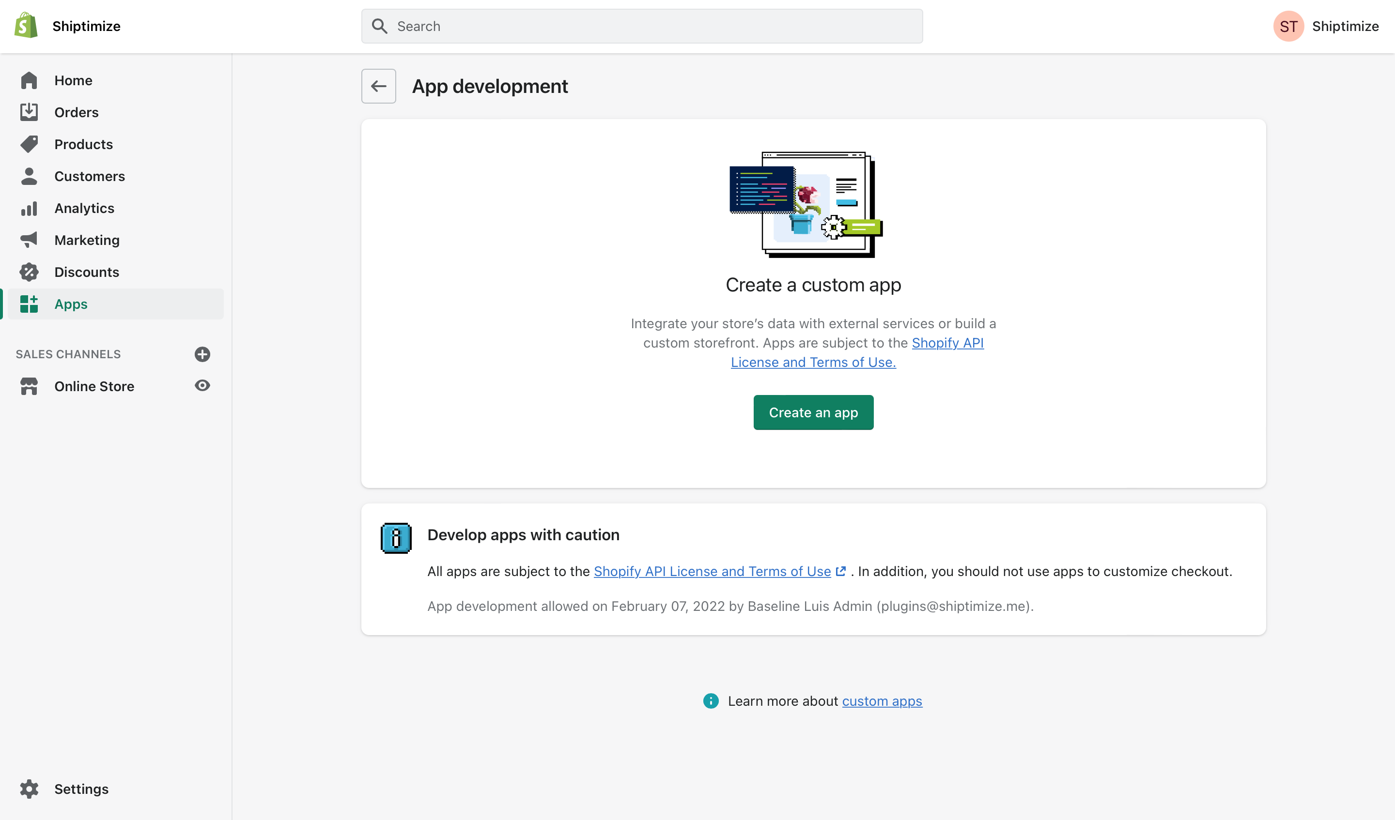Click the Marketing megaphone icon
1395x820 pixels.
(29, 240)
